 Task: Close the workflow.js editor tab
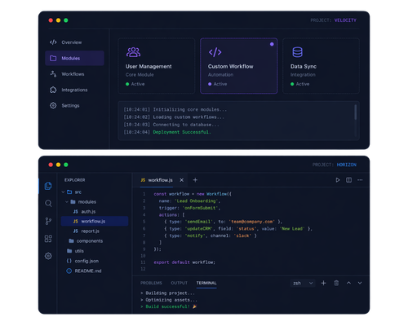182,180
